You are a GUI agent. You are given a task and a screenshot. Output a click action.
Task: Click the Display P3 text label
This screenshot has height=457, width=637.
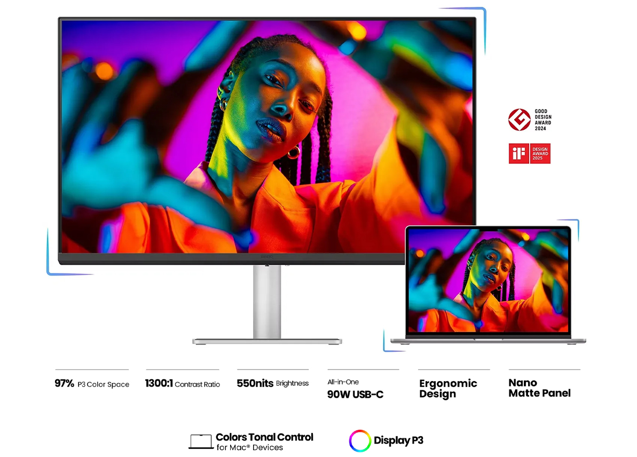[398, 440]
